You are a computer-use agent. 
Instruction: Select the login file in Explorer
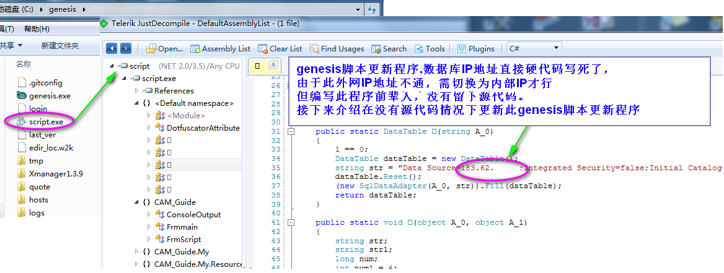(x=38, y=109)
